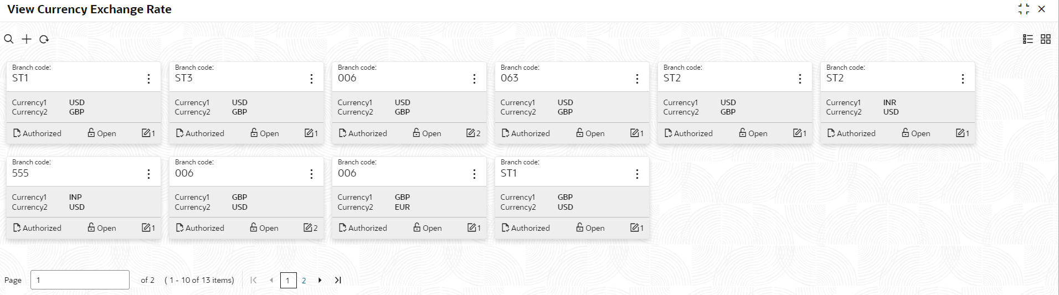The height and width of the screenshot is (295, 1059).
Task: Click Open lock icon on 063 card
Action: click(x=580, y=133)
